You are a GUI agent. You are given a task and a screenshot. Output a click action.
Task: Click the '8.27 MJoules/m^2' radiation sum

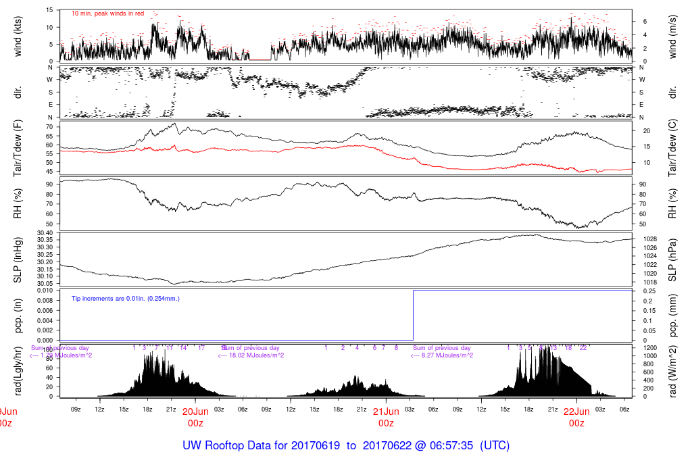pos(447,355)
